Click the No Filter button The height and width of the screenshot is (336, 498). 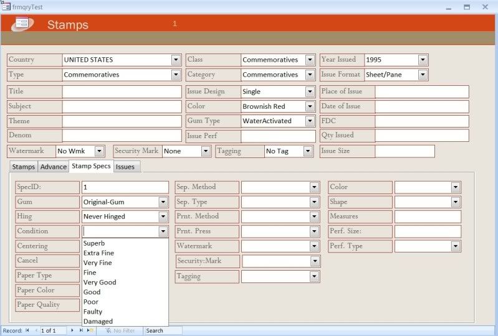pyautogui.click(x=120, y=330)
